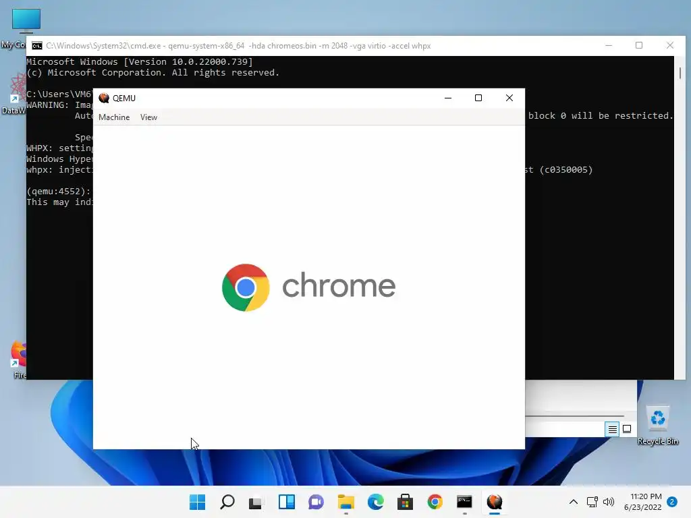Click the 'chrome' wordmark in QEMU display
691x518 pixels.
[339, 285]
